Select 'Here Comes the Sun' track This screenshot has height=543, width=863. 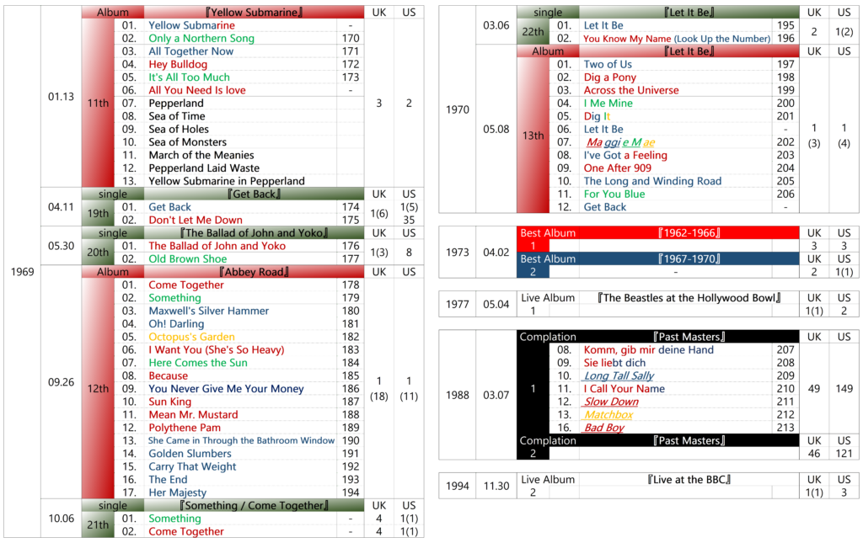pyautogui.click(x=198, y=363)
